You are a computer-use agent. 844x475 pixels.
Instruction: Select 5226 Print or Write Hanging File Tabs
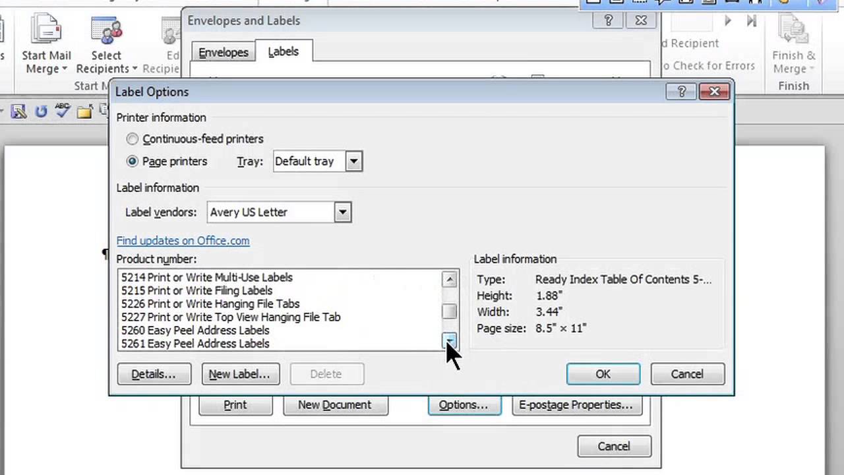pos(279,304)
